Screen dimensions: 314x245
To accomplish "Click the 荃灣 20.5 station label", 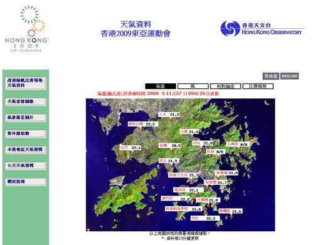I will (x=170, y=145).
